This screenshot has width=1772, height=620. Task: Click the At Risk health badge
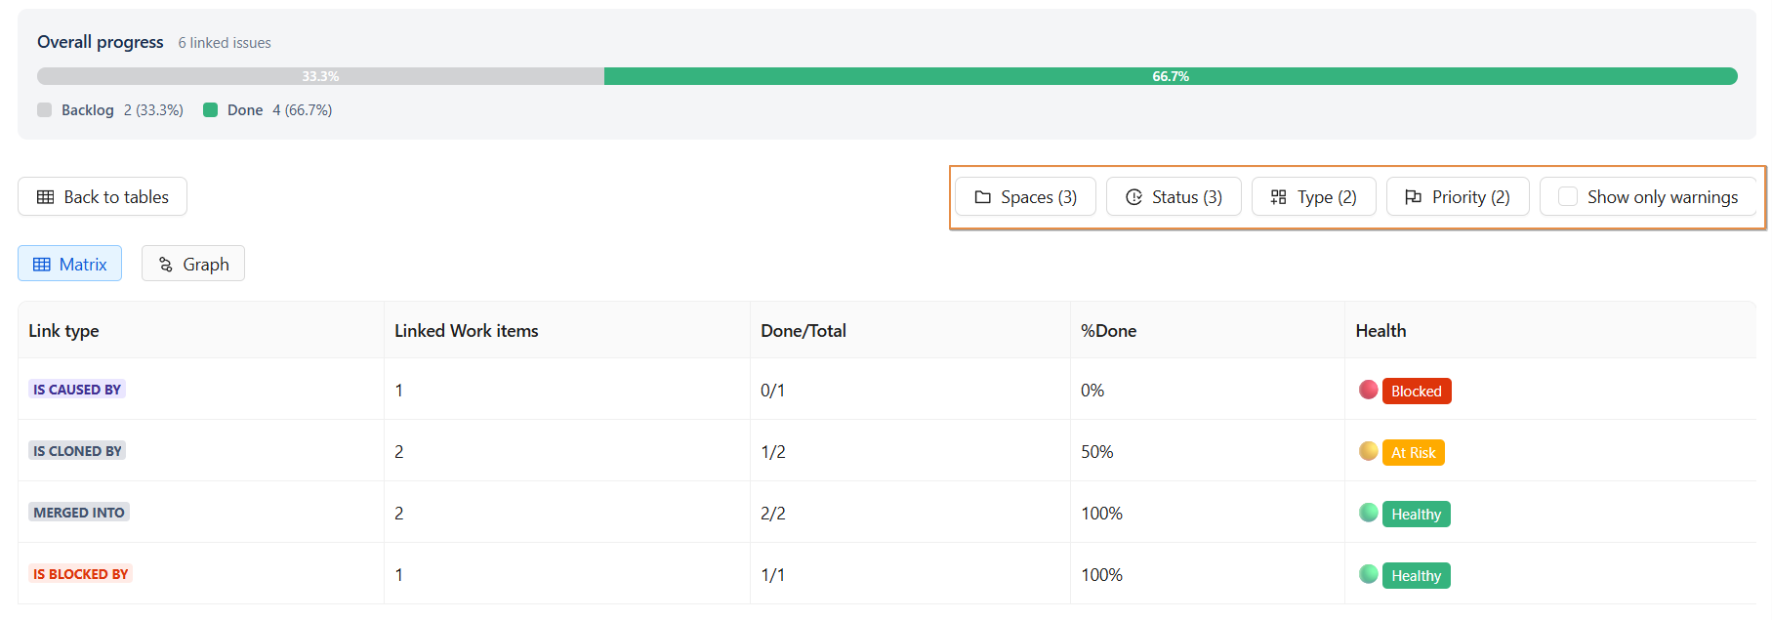click(x=1413, y=453)
